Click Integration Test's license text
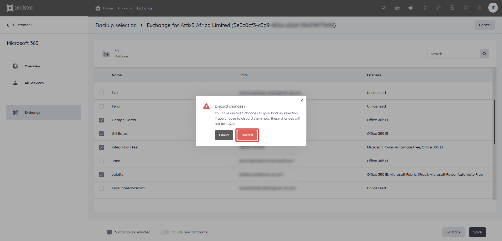 (405, 147)
